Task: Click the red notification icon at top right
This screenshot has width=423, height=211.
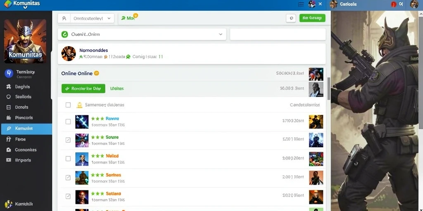Action: point(394,4)
